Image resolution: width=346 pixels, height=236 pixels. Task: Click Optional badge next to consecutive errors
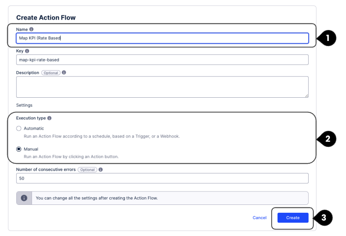[87, 170]
